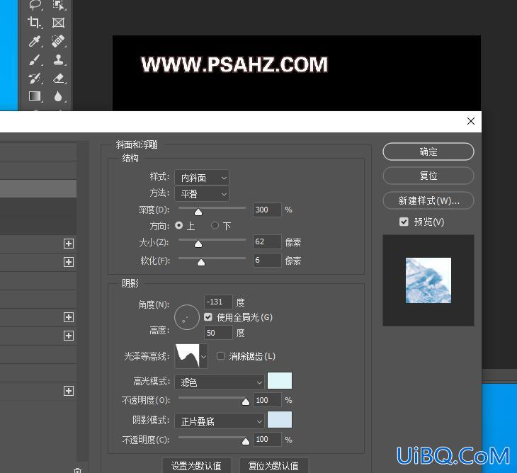The height and width of the screenshot is (473, 517).
Task: Click the angle dial circle
Action: point(187,317)
